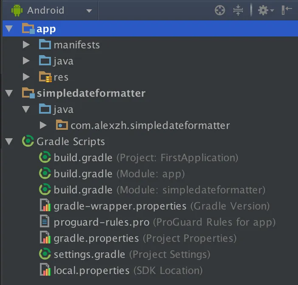Hide the project panel with the hide icon
Viewport: 298px width, 285px height.
[287, 10]
